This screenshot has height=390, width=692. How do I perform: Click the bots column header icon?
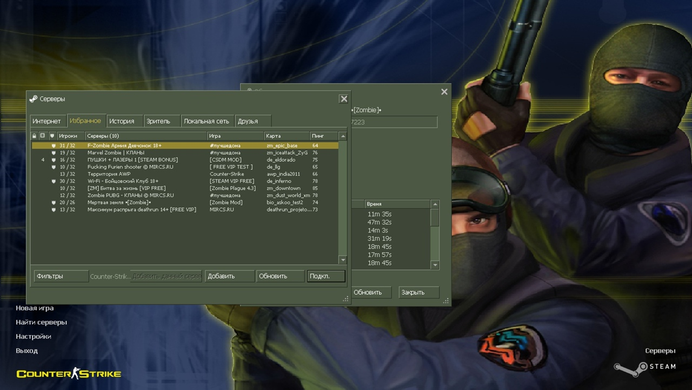coord(43,136)
